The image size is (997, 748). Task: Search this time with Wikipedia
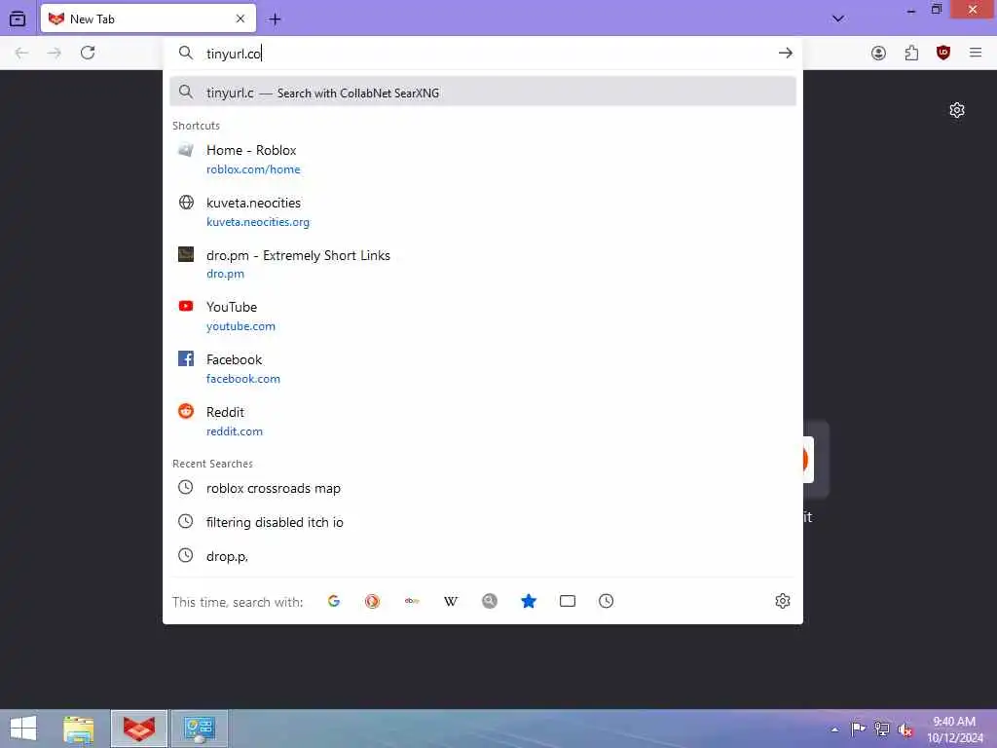pyautogui.click(x=451, y=601)
